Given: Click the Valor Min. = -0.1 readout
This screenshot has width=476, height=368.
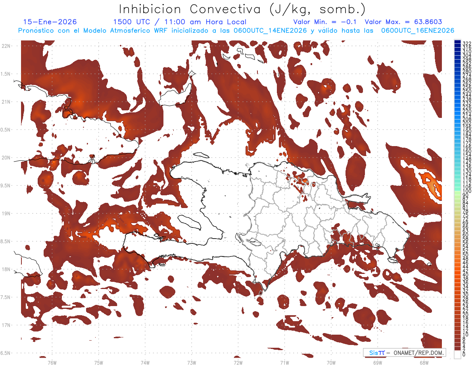Looking at the screenshot, I should coord(325,22).
